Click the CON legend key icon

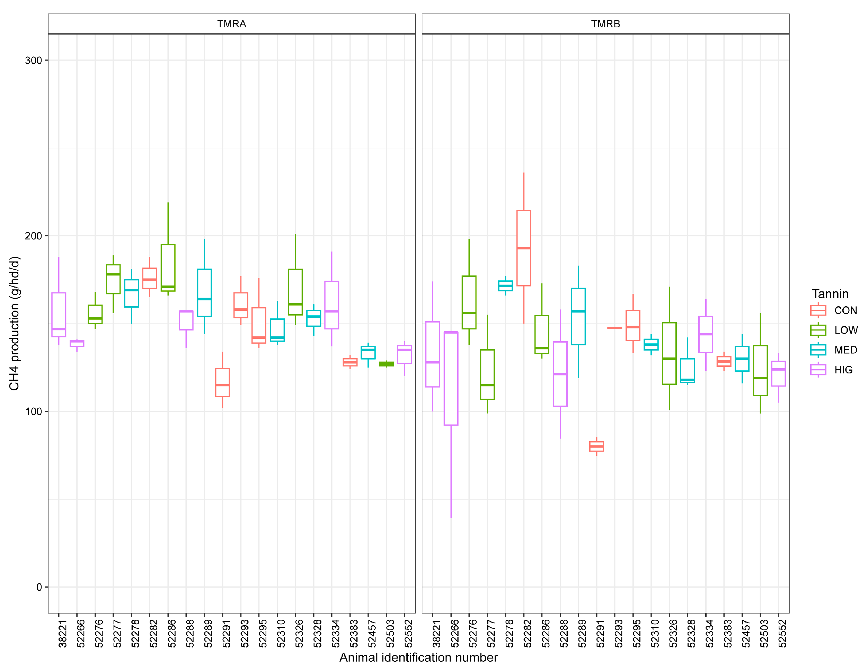point(818,310)
